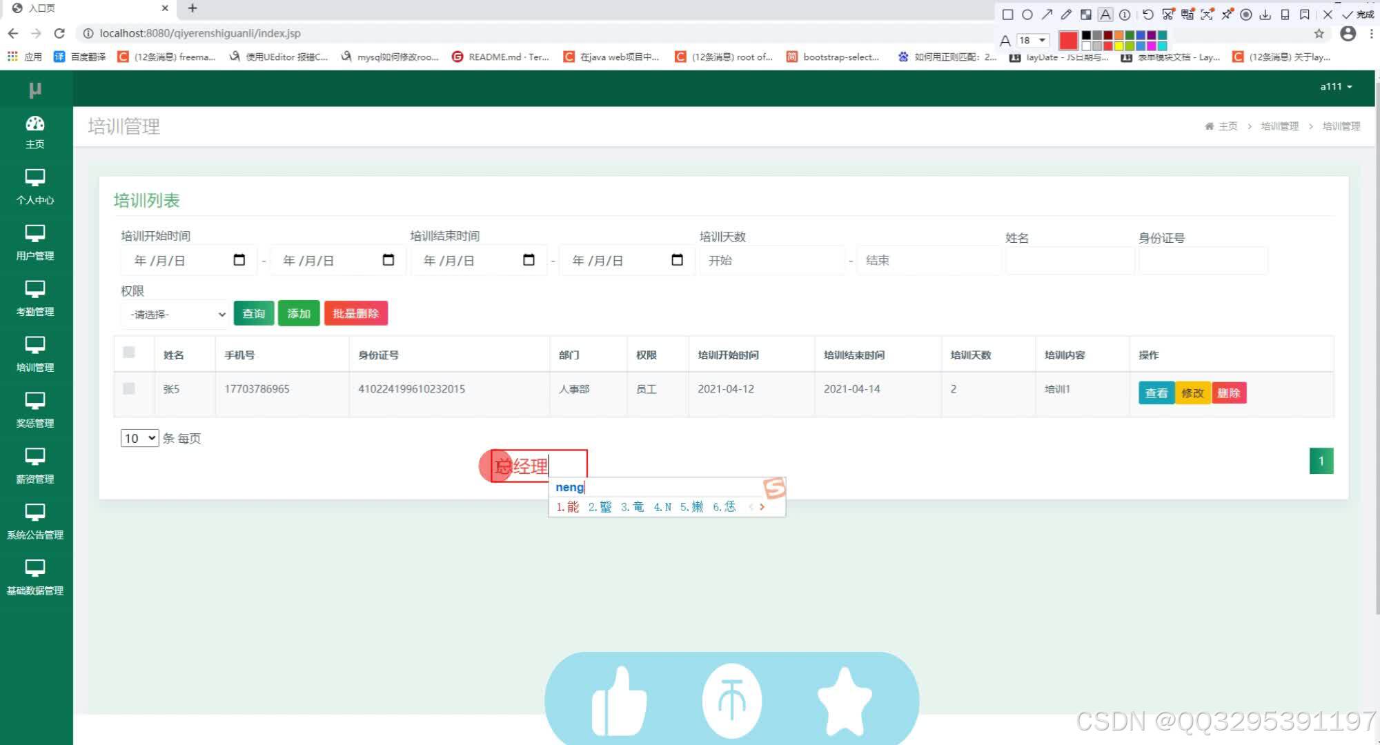Select the numbered step marker tool
The image size is (1380, 745).
pyautogui.click(x=1125, y=14)
